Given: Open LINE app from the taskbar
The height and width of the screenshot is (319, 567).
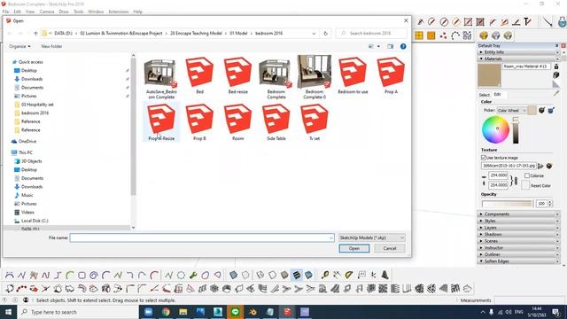Looking at the screenshot, I should point(235,312).
